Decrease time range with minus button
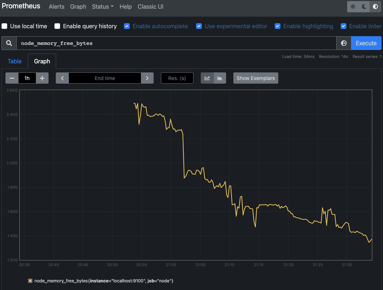The height and width of the screenshot is (290, 383). click(12, 78)
